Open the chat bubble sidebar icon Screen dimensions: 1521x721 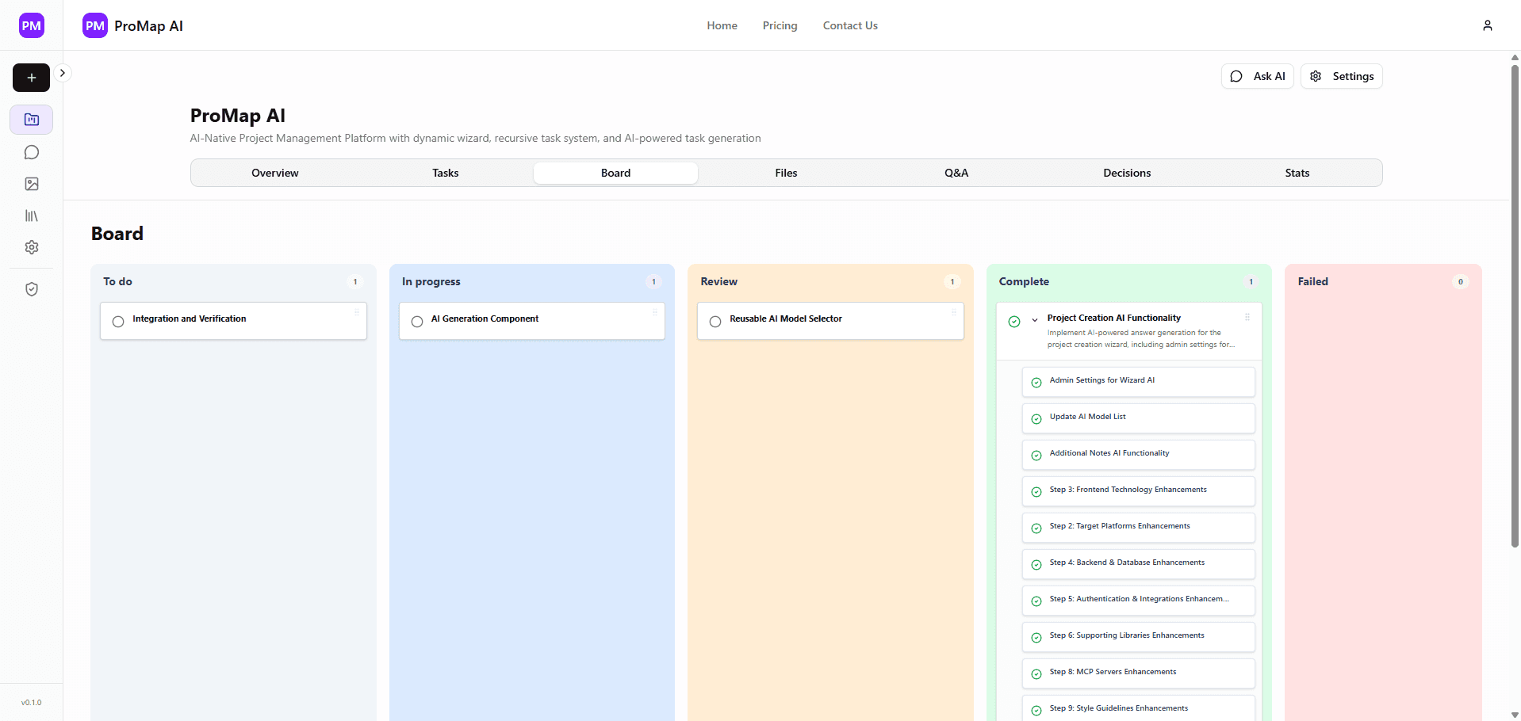click(x=32, y=152)
